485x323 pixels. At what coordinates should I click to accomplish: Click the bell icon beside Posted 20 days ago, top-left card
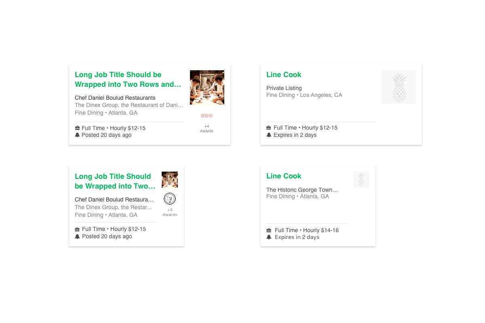tap(77, 135)
